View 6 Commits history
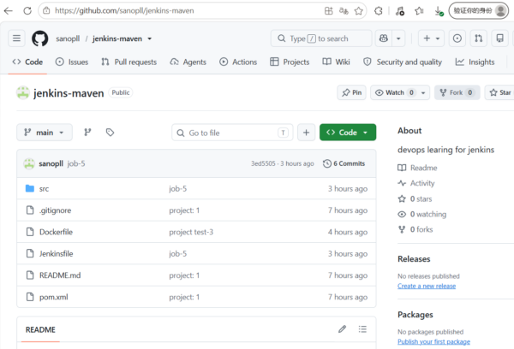514x349 pixels. (x=344, y=163)
